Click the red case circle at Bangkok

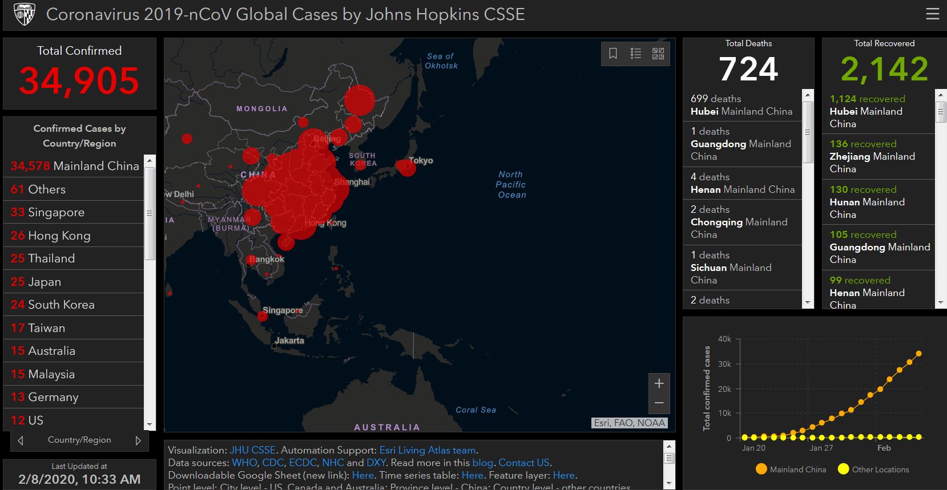pyautogui.click(x=251, y=260)
